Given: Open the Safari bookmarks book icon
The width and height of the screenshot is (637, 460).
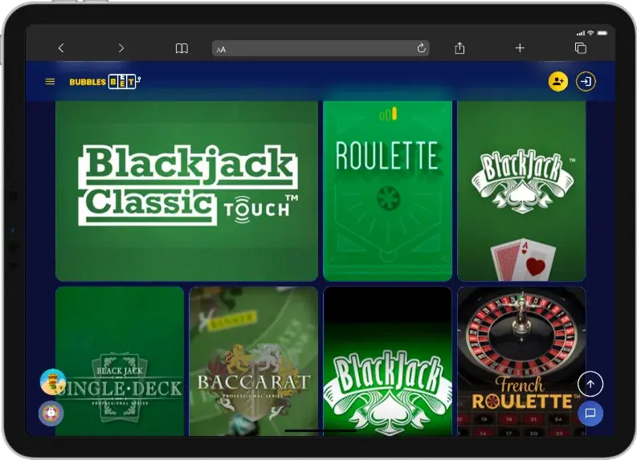Looking at the screenshot, I should pos(182,48).
